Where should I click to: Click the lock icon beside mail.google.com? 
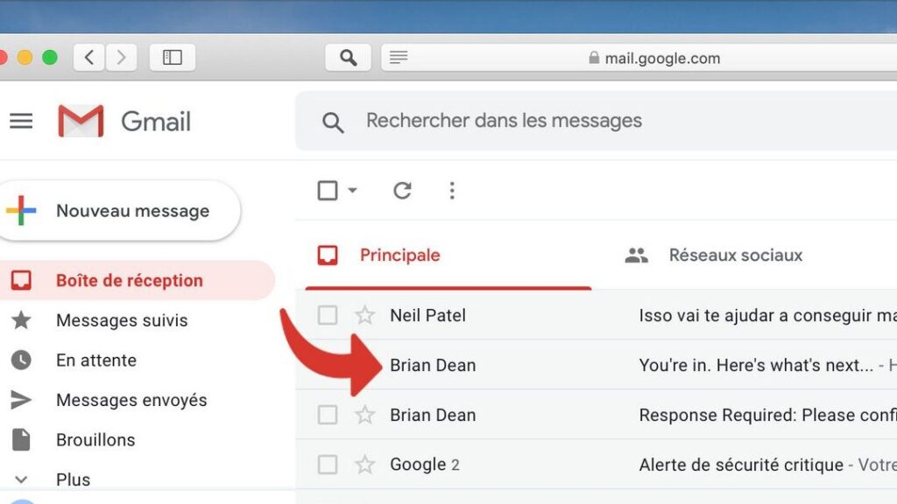click(594, 58)
